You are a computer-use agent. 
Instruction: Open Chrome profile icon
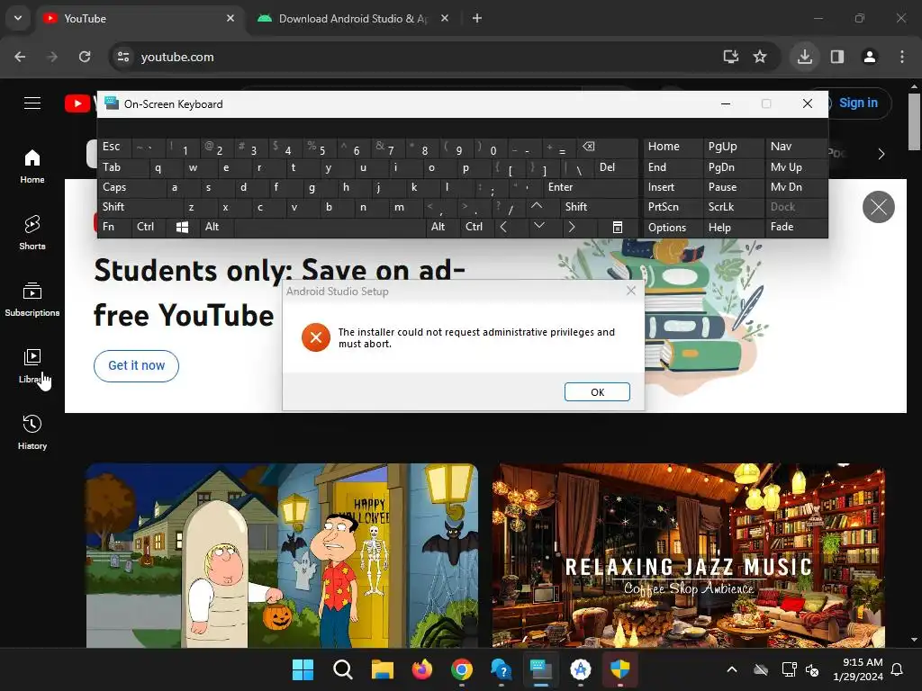(x=869, y=57)
